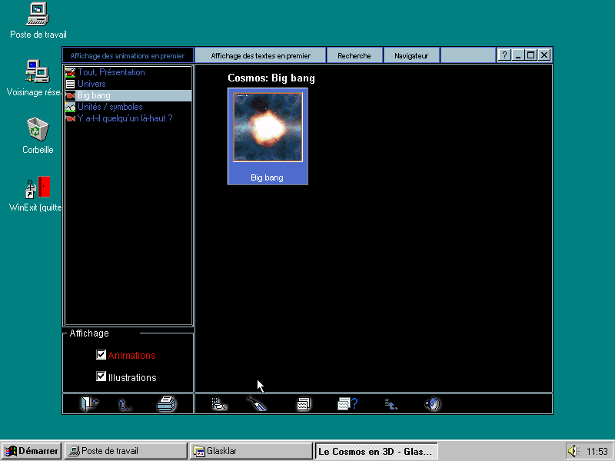Switch to Poste de travail taskbar button
The width and height of the screenshot is (615, 461).
click(126, 451)
